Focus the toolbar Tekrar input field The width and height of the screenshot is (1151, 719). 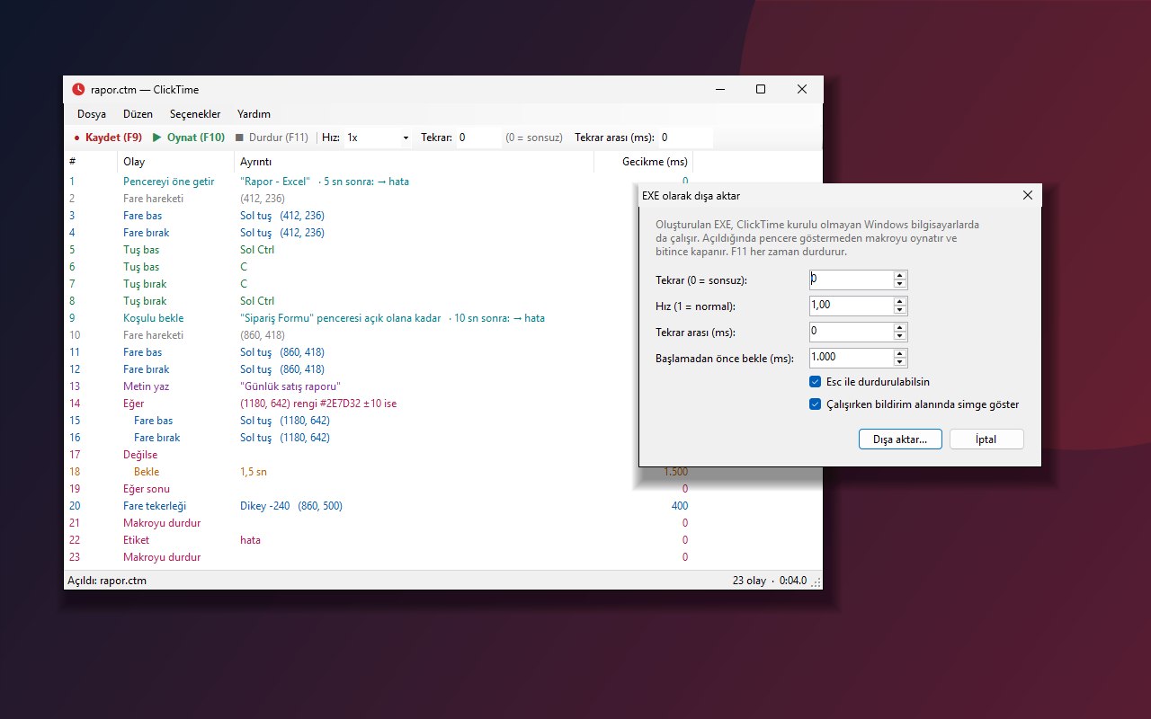pyautogui.click(x=478, y=138)
